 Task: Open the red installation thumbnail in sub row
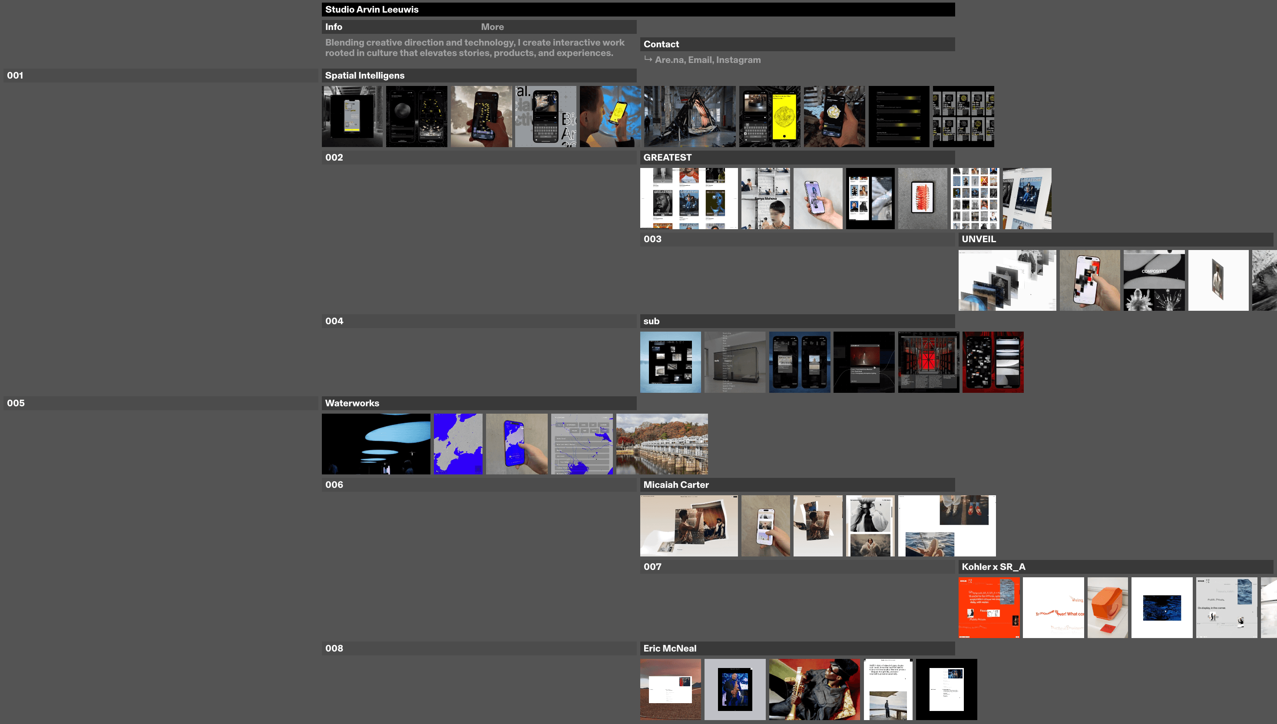928,362
